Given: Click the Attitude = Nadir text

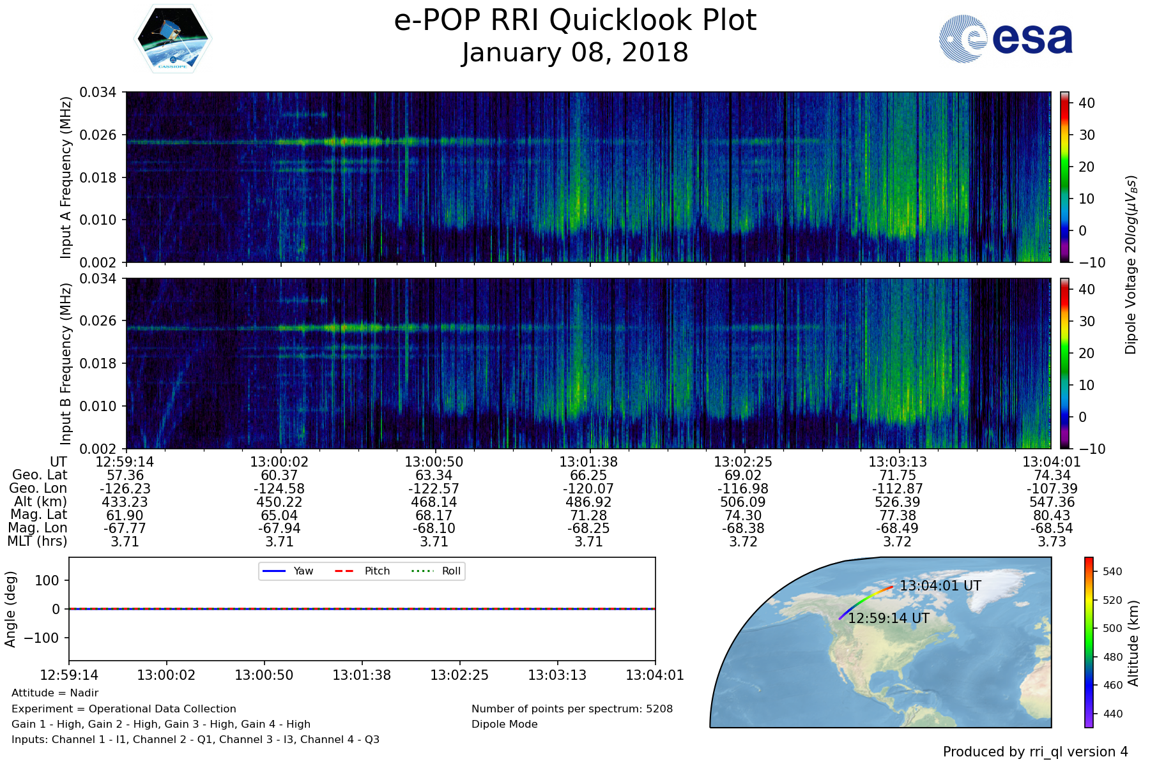Looking at the screenshot, I should (55, 693).
